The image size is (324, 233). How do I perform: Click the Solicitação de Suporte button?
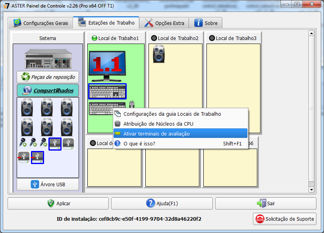click(285, 219)
